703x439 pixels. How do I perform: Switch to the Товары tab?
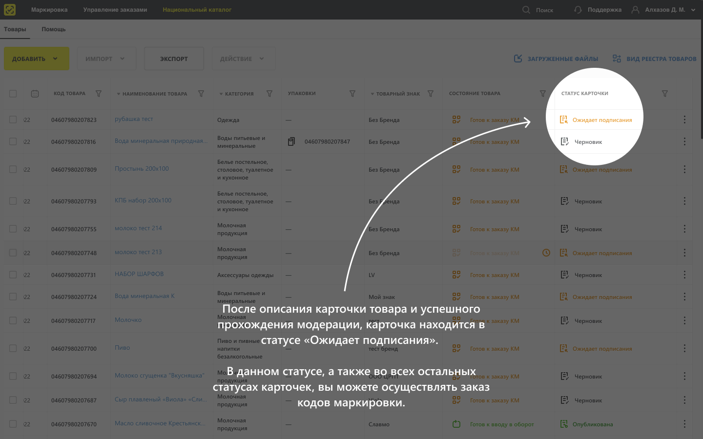point(15,29)
